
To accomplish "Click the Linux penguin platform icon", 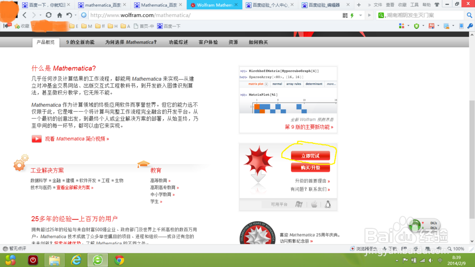I will (x=328, y=204).
